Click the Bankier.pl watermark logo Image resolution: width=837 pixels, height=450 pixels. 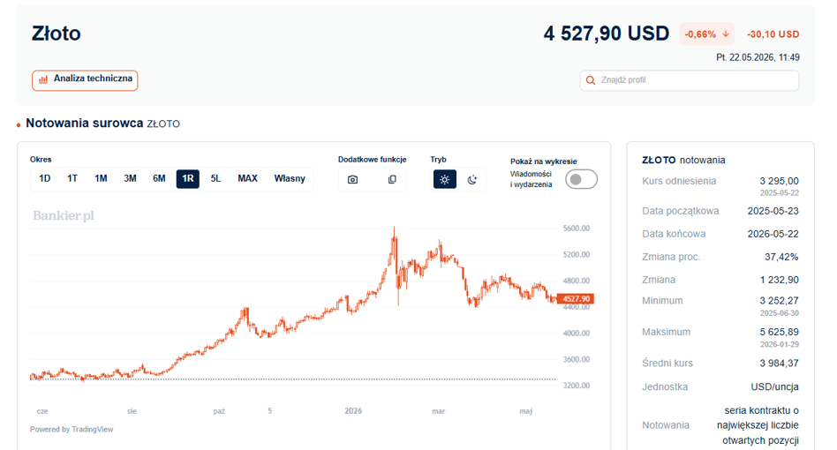click(64, 216)
